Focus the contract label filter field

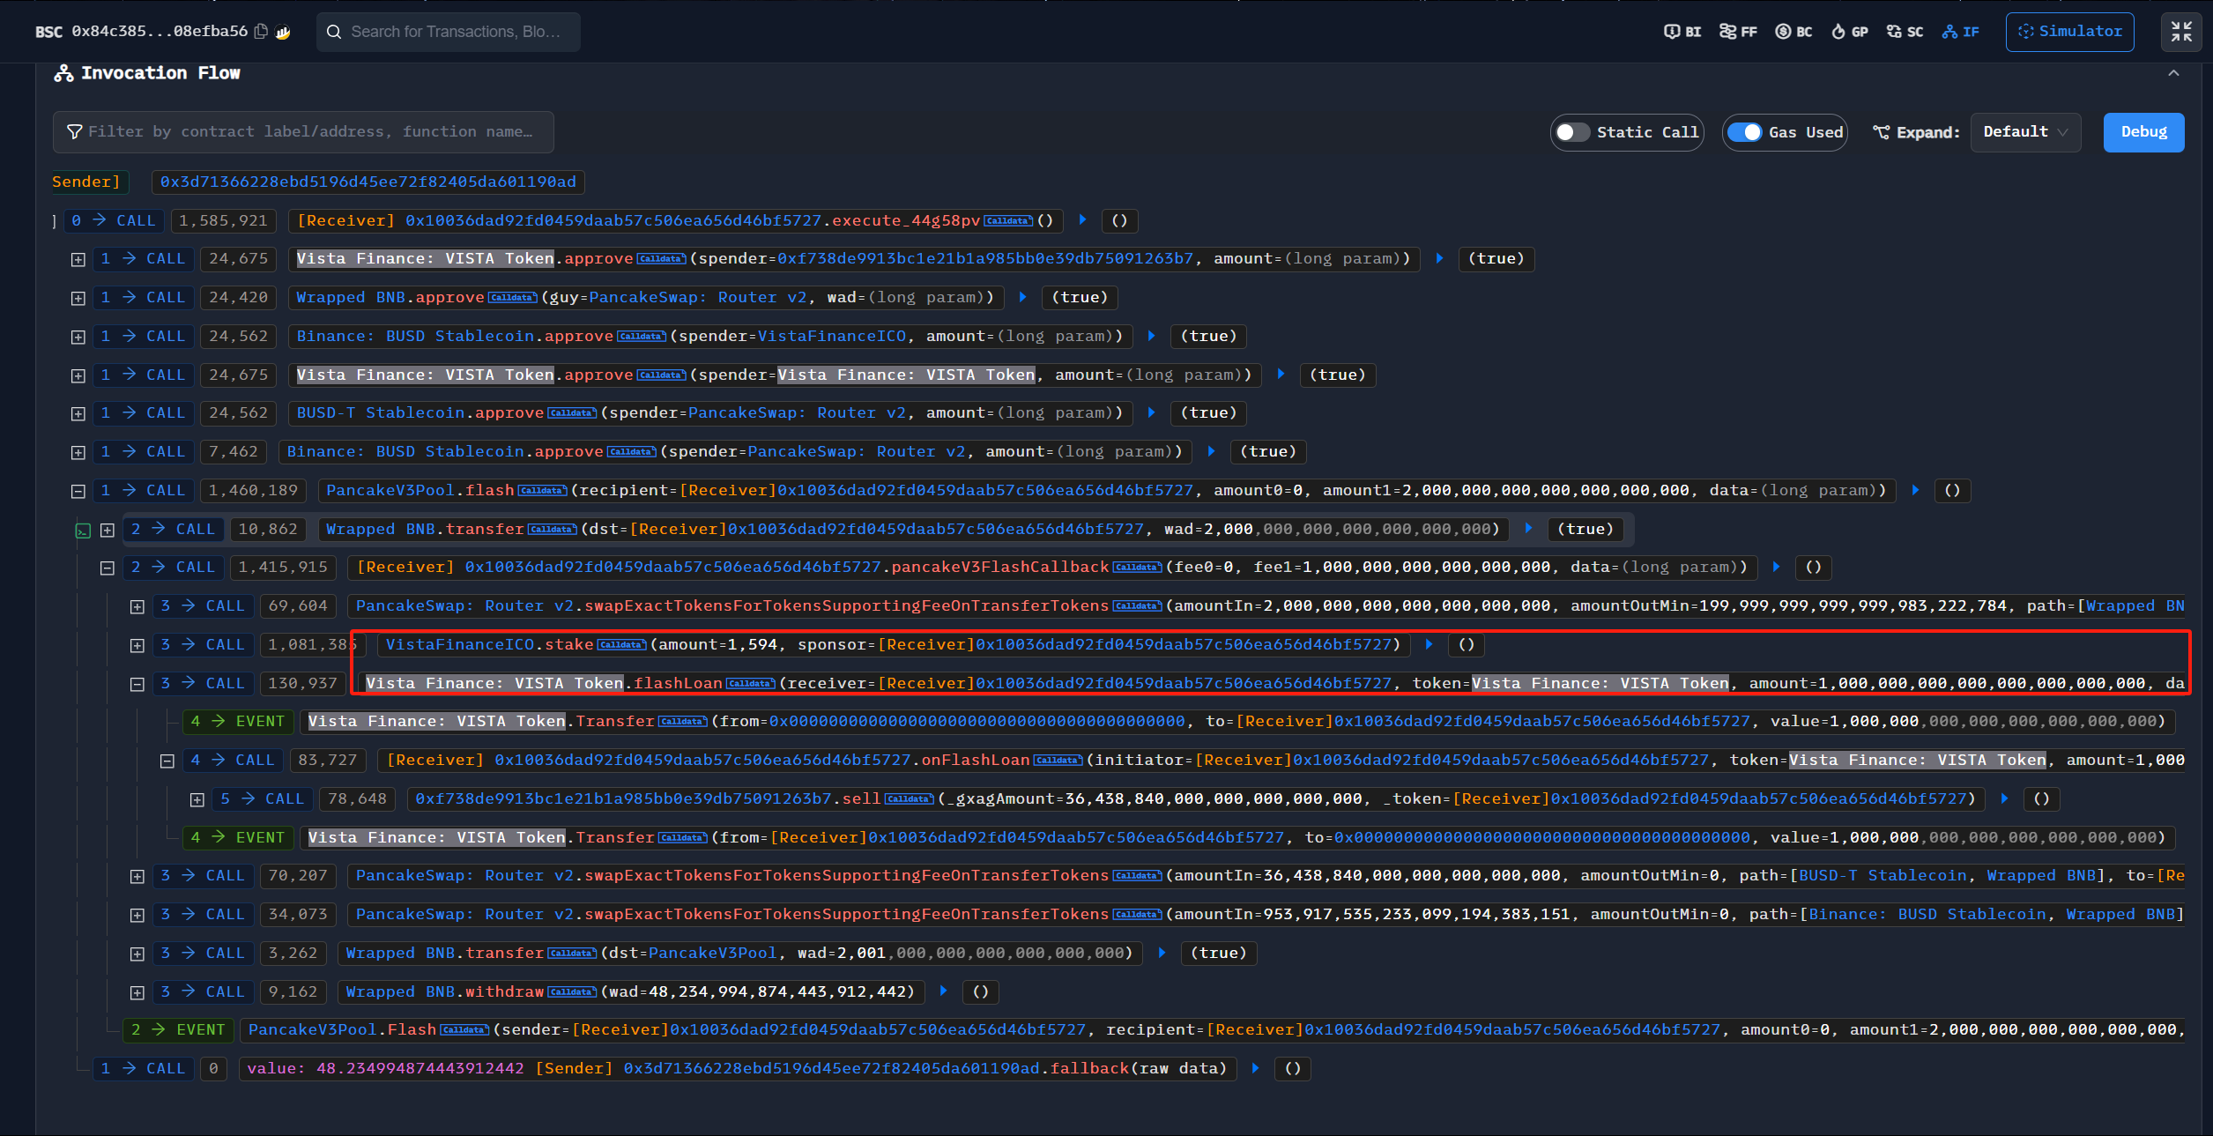click(x=304, y=132)
